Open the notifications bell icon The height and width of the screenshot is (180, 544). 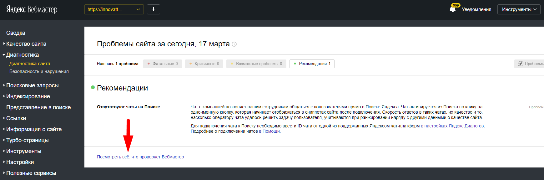[452, 9]
